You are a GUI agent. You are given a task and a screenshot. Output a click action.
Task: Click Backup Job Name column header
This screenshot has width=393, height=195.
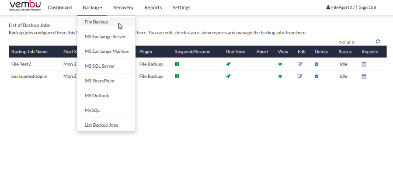pyautogui.click(x=29, y=52)
